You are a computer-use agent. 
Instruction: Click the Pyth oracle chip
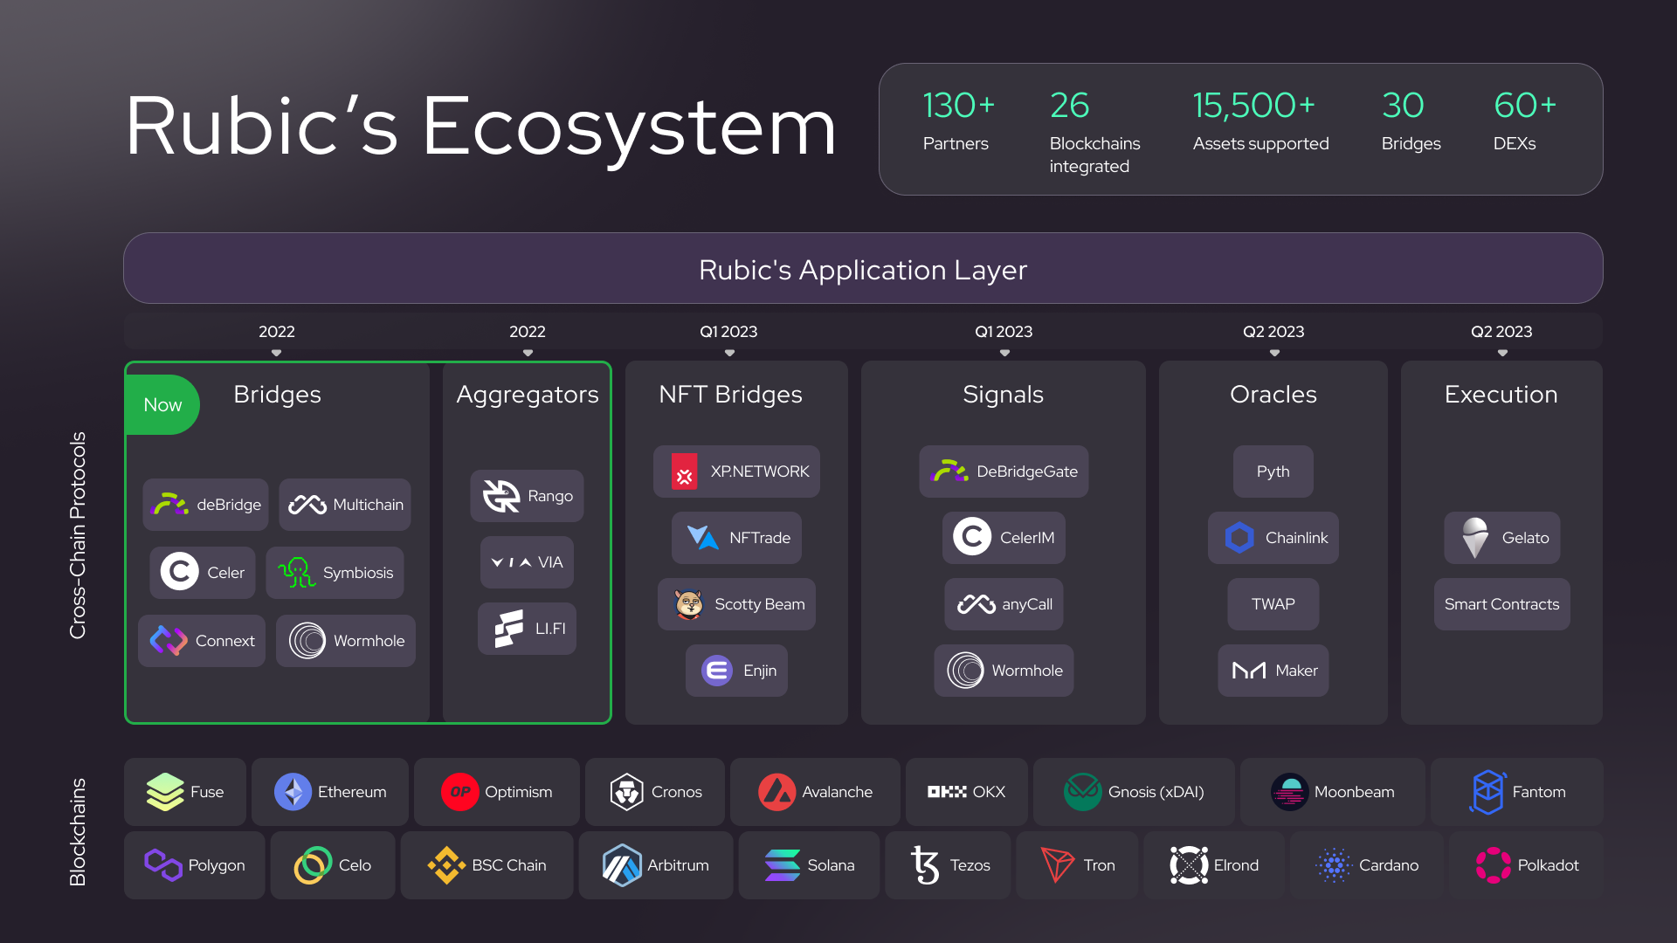tap(1273, 471)
